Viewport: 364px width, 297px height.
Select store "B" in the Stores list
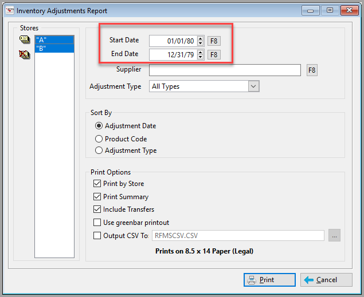point(54,48)
